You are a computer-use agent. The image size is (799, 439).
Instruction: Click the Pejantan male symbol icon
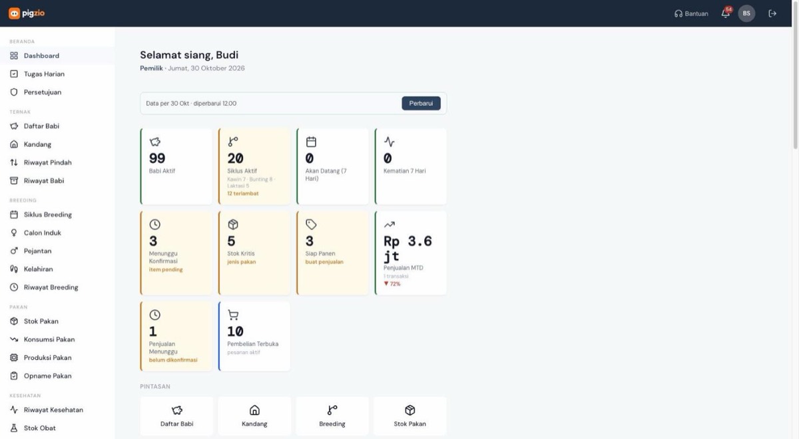pyautogui.click(x=14, y=251)
